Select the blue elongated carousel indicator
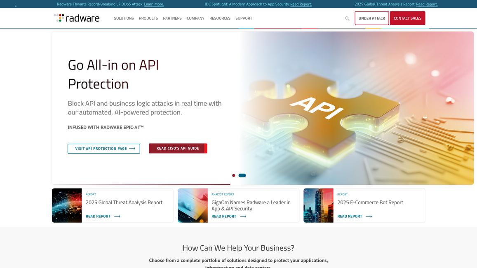 click(x=242, y=175)
